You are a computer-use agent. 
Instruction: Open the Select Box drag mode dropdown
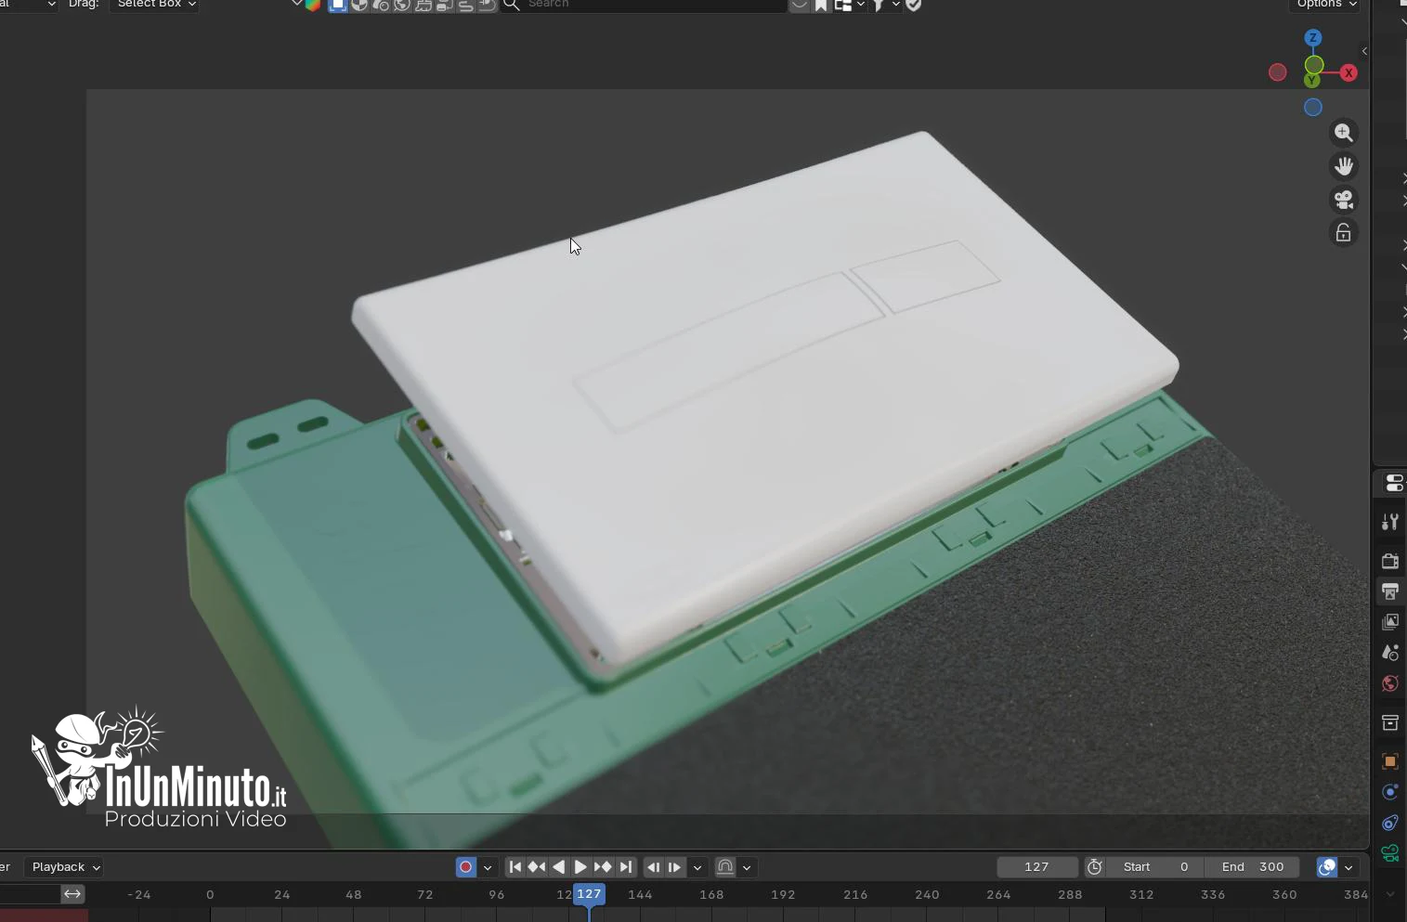tap(154, 5)
